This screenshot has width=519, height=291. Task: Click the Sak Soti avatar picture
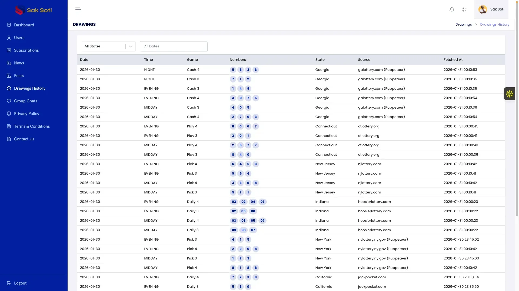click(483, 9)
